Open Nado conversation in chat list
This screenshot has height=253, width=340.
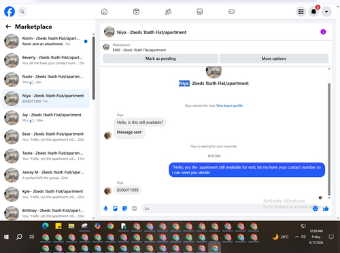(46, 80)
